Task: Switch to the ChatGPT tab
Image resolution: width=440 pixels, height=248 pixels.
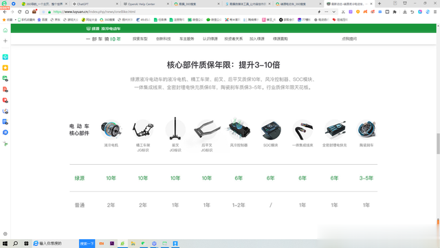Action: pos(95,4)
